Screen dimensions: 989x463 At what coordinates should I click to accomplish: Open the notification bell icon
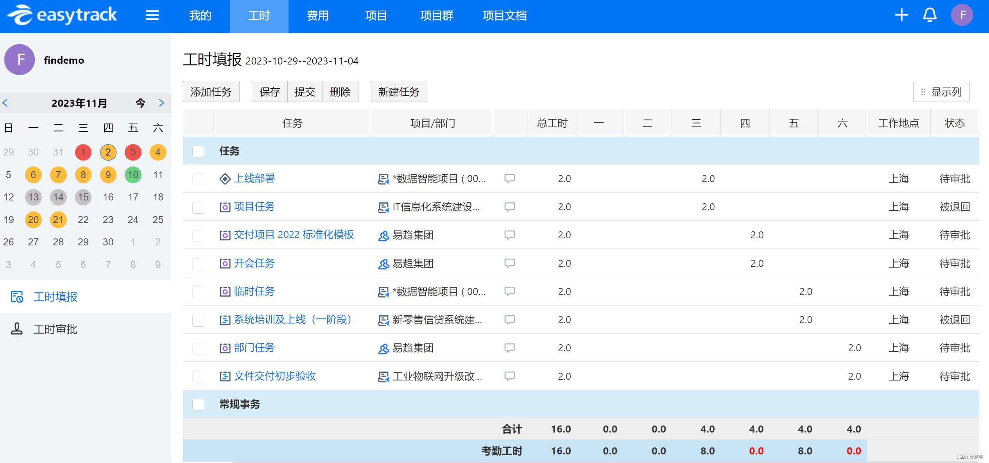pos(930,15)
